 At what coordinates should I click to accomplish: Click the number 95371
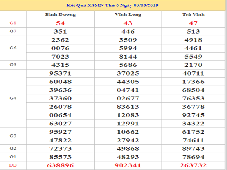(x=61, y=73)
